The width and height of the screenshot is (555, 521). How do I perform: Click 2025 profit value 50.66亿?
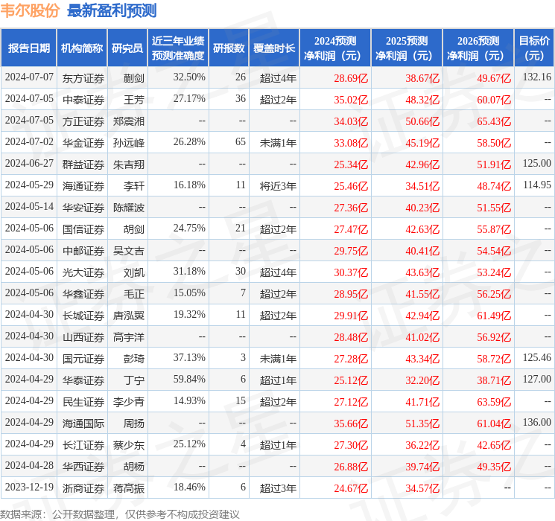(x=422, y=121)
